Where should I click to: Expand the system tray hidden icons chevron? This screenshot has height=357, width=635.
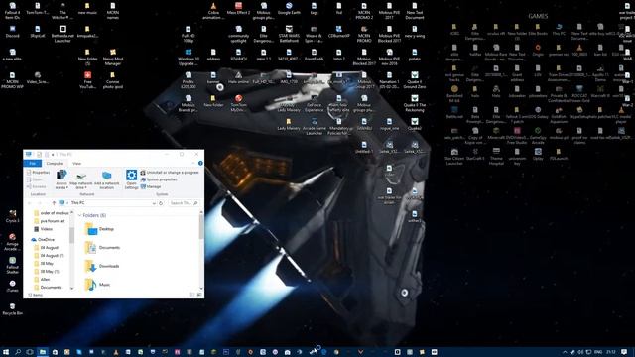click(565, 352)
